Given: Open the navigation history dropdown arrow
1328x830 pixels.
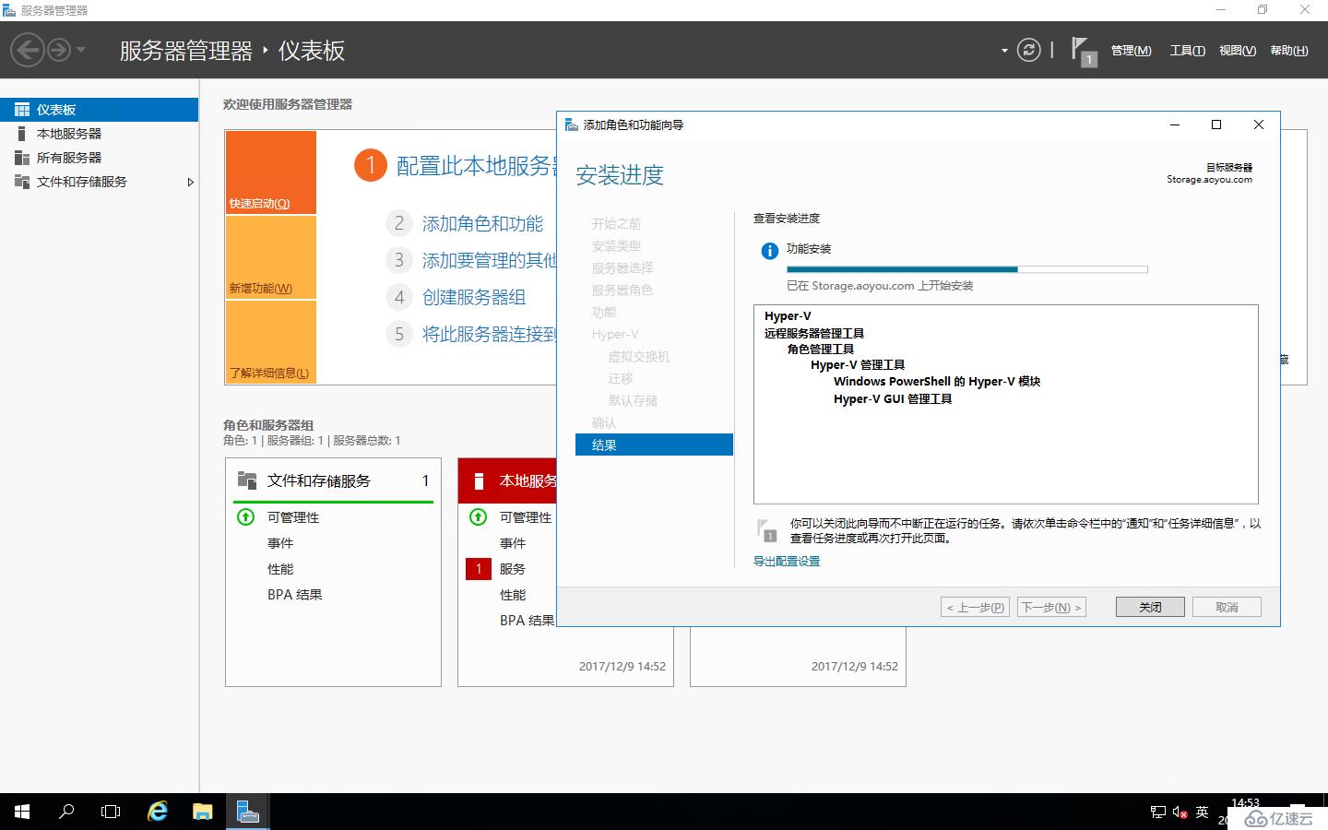Looking at the screenshot, I should tap(81, 50).
